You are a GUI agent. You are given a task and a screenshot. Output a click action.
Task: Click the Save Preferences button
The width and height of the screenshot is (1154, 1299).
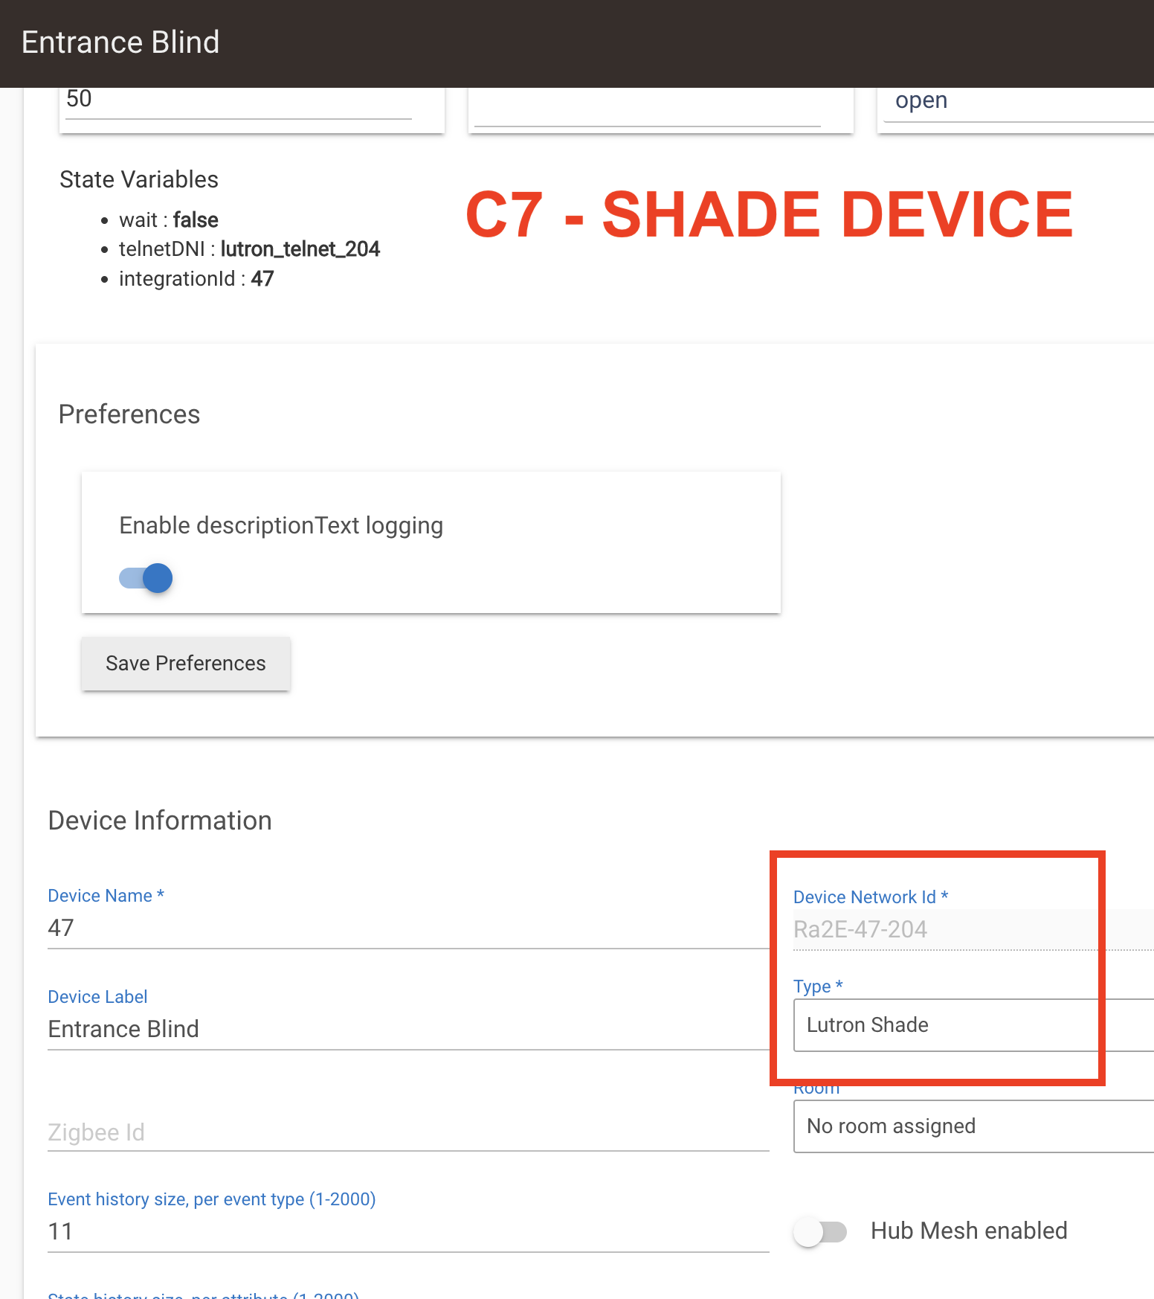tap(185, 664)
